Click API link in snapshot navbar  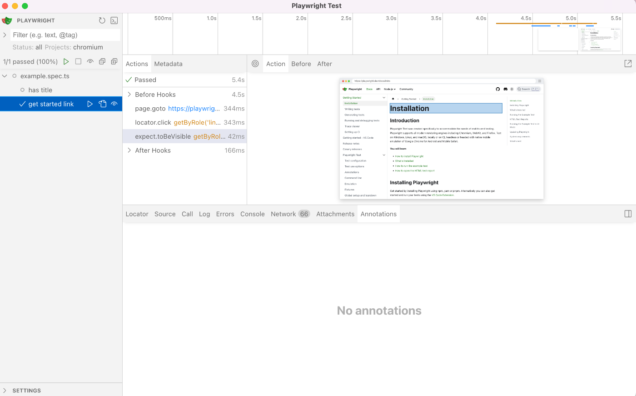coord(378,89)
